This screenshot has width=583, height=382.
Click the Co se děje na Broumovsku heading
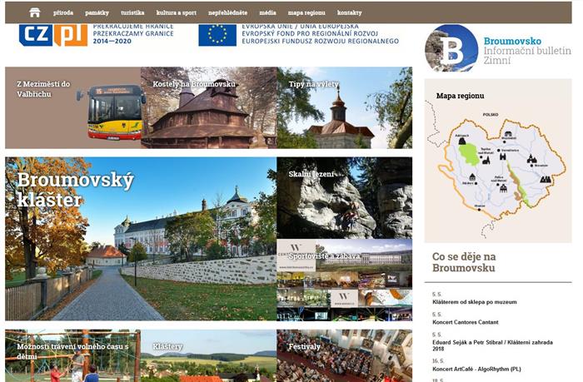pos(464,262)
